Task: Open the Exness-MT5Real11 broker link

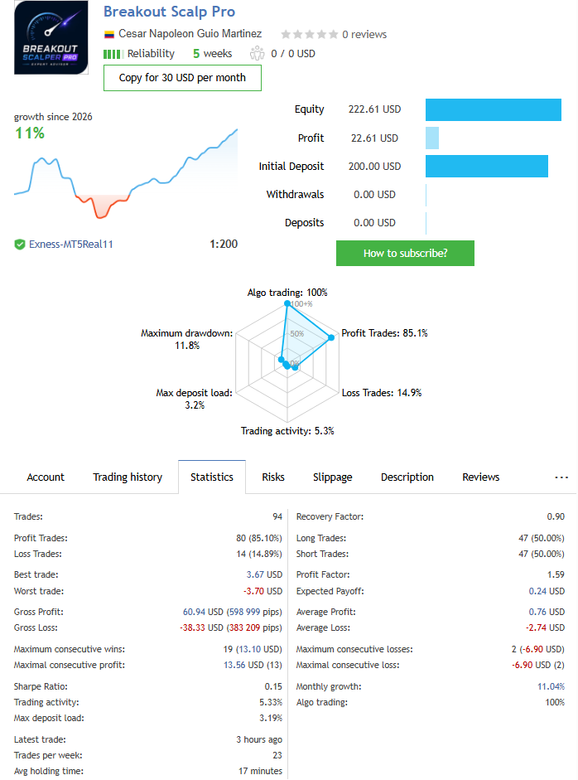Action: (x=71, y=245)
